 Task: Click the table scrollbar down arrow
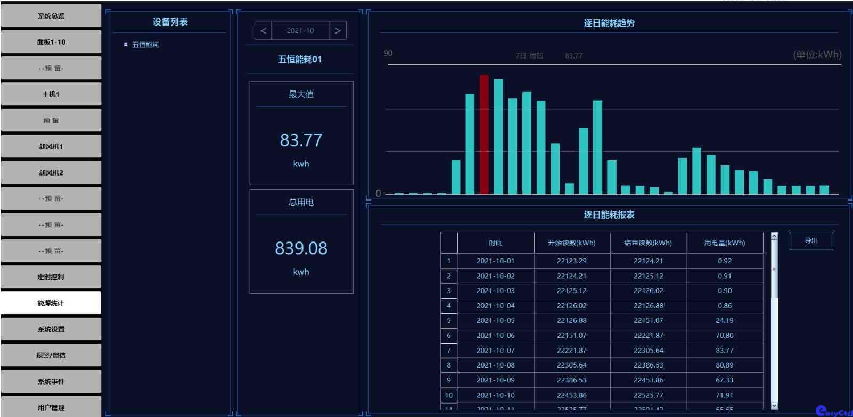(774, 405)
